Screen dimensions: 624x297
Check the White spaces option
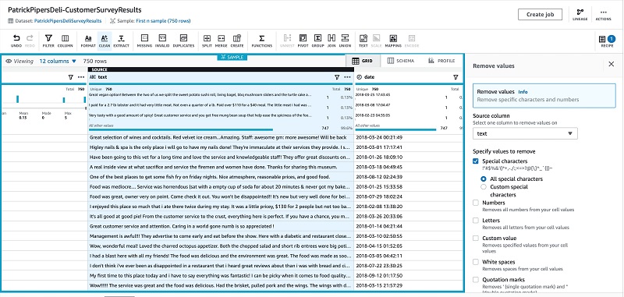476,262
